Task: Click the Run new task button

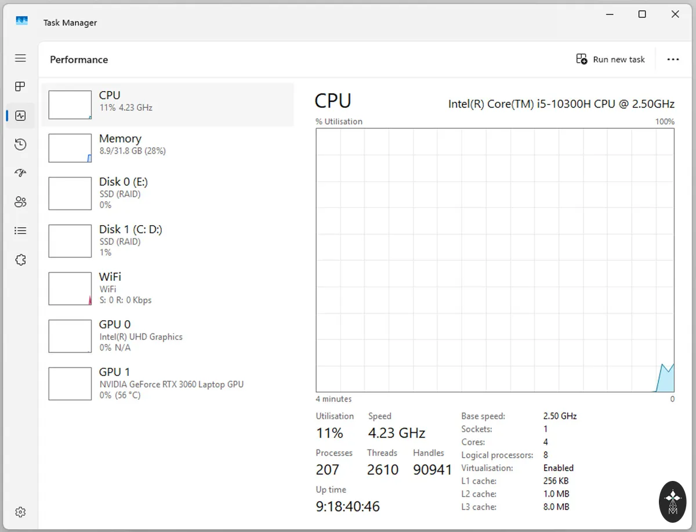Action: click(x=610, y=59)
